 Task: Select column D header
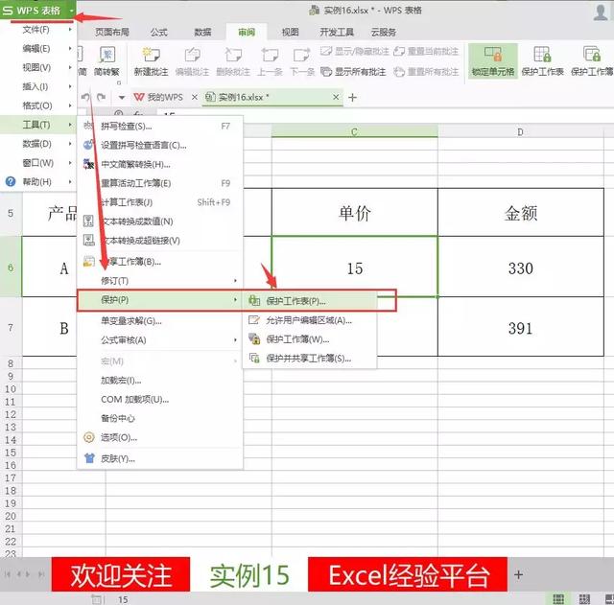[x=520, y=132]
